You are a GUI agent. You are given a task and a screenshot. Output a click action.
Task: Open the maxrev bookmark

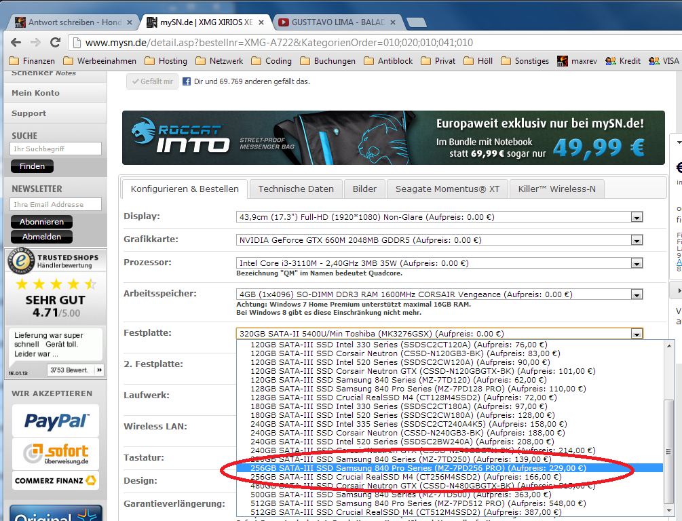[576, 61]
